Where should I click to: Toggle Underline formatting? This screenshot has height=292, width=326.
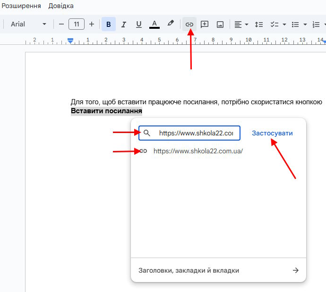pyautogui.click(x=138, y=24)
